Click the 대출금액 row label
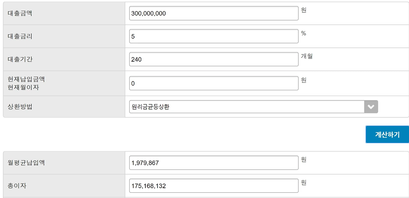 (x=20, y=13)
